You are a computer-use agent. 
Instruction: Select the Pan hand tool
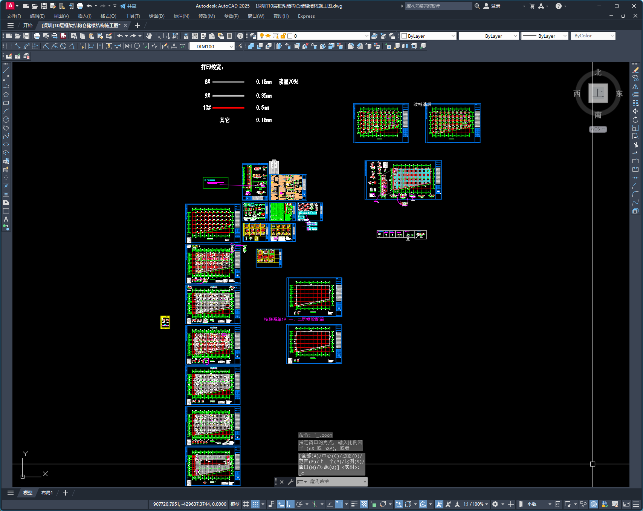coord(149,36)
